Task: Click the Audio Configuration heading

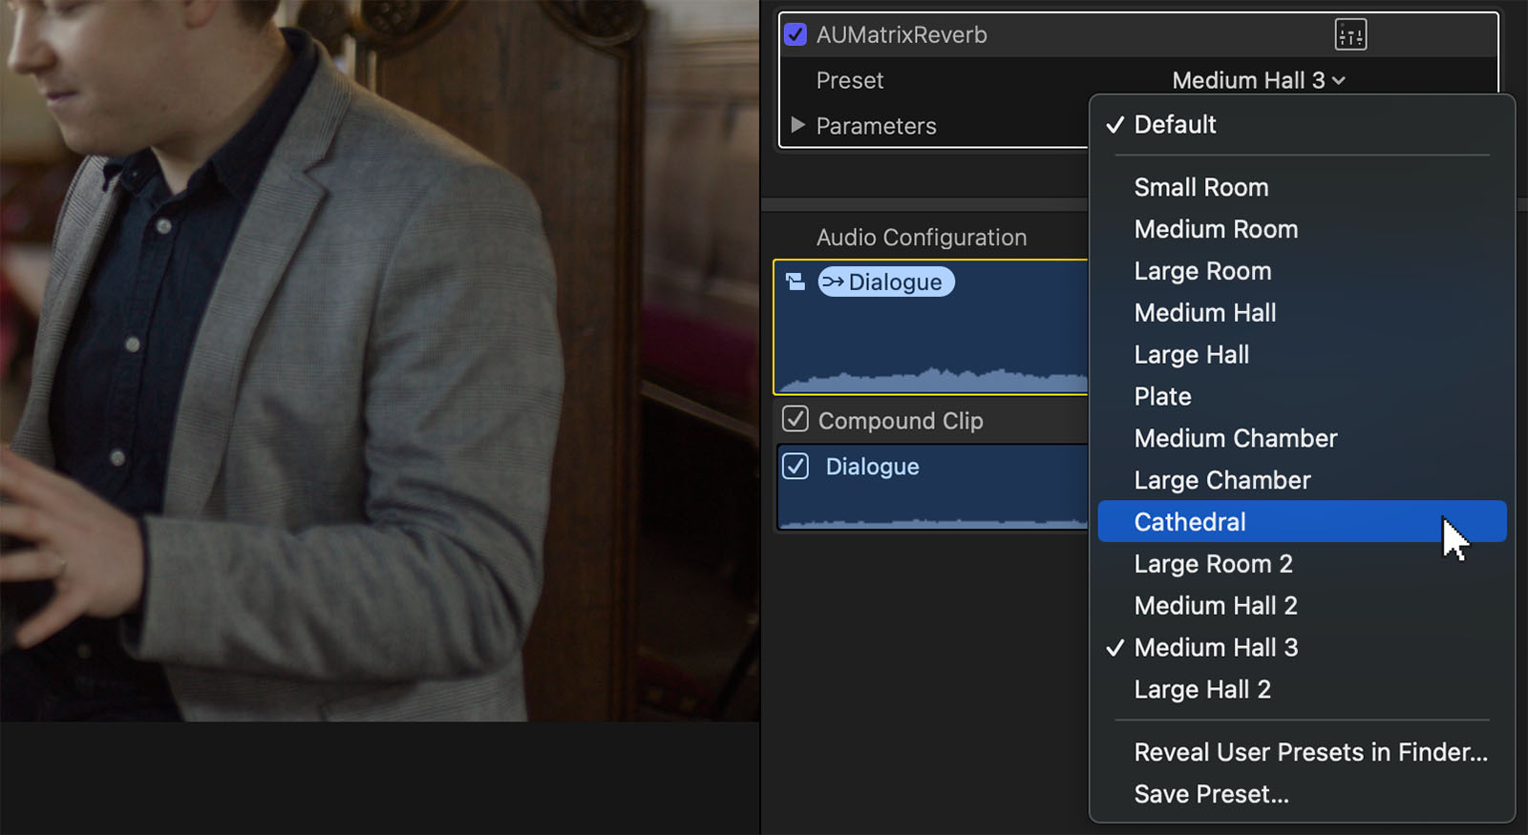Action: click(922, 237)
